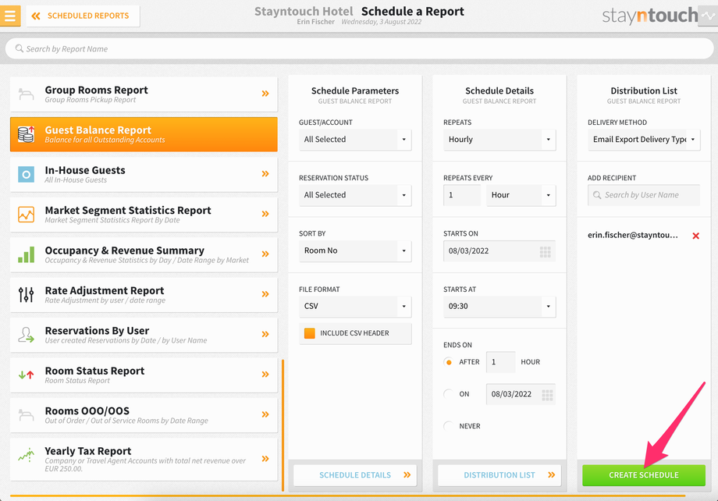Screen dimensions: 718x501
Task: Select the Never radio button
Action: click(x=449, y=426)
